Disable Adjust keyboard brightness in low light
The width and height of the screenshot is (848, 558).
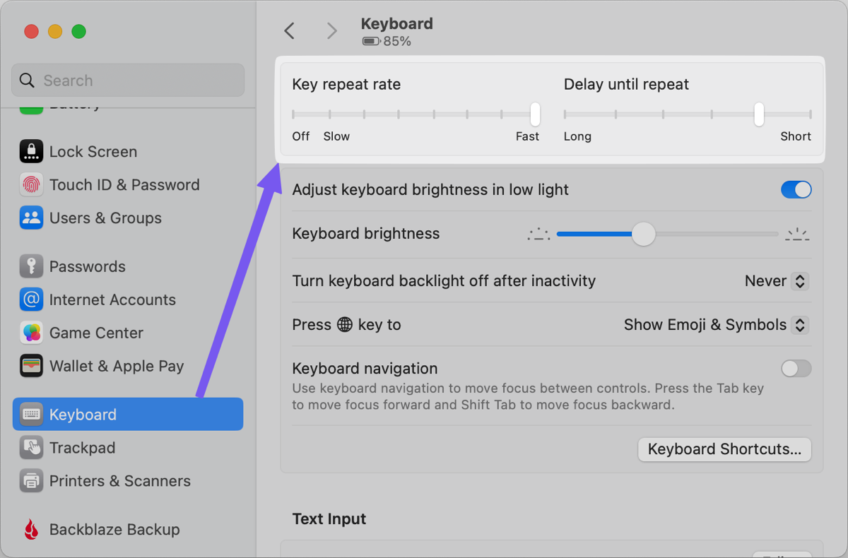point(796,190)
